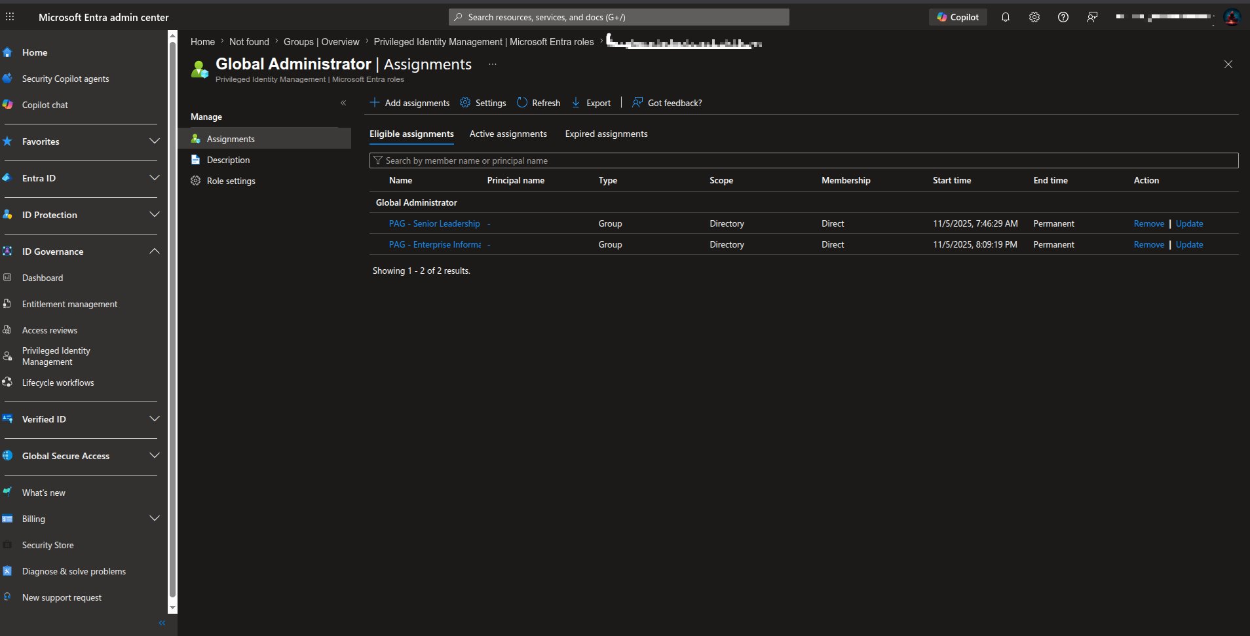Remove the PAG - Enterprise Informa assignment
The image size is (1250, 636).
click(x=1149, y=244)
